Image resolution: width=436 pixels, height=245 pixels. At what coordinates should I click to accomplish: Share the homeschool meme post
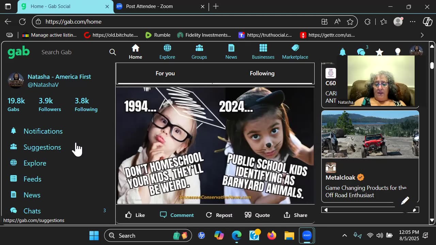click(295, 215)
